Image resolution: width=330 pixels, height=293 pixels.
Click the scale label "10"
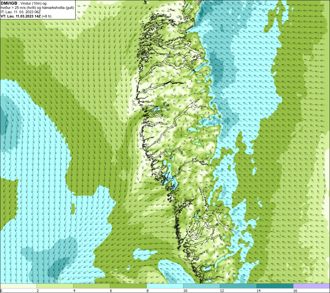pyautogui.click(x=185, y=291)
